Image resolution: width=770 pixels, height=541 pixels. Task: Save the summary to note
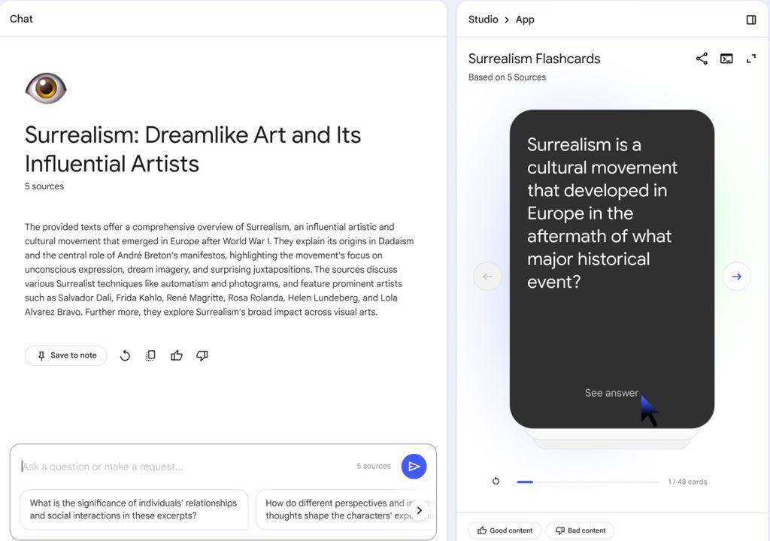point(66,355)
